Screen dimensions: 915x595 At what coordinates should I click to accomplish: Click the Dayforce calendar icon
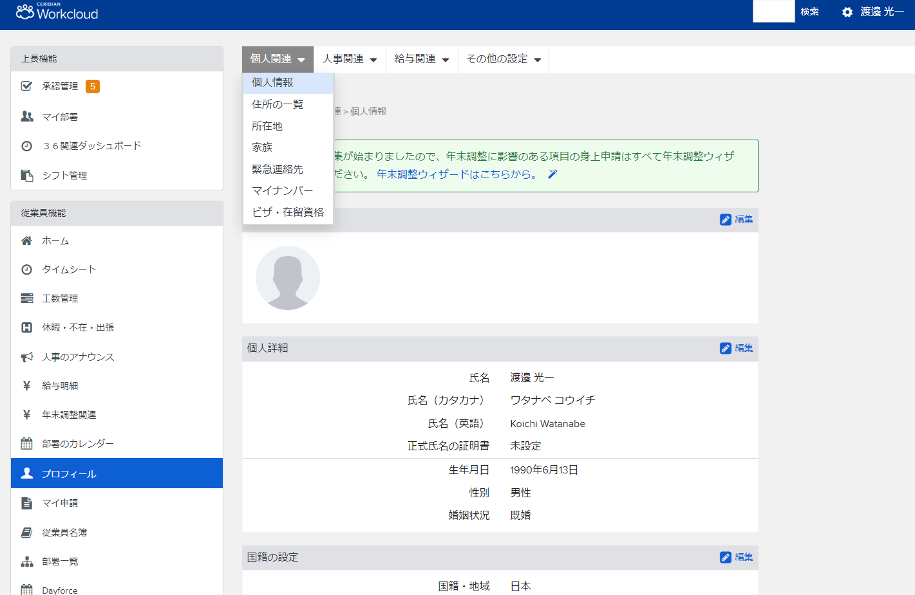coord(26,590)
